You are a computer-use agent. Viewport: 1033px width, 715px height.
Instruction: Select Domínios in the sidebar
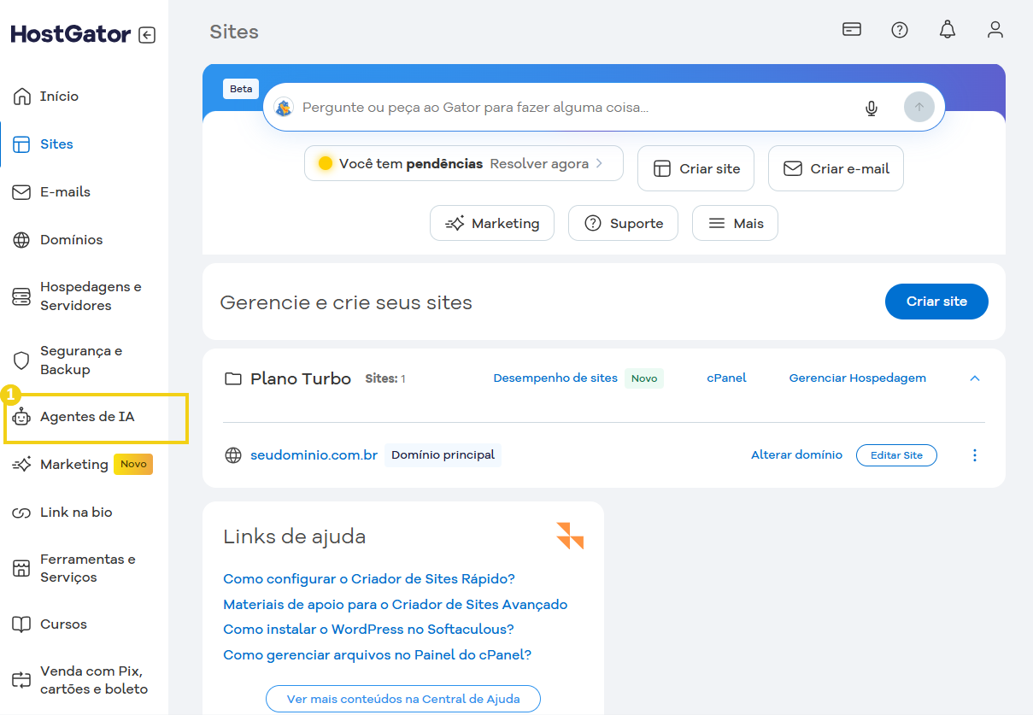pyautogui.click(x=72, y=240)
